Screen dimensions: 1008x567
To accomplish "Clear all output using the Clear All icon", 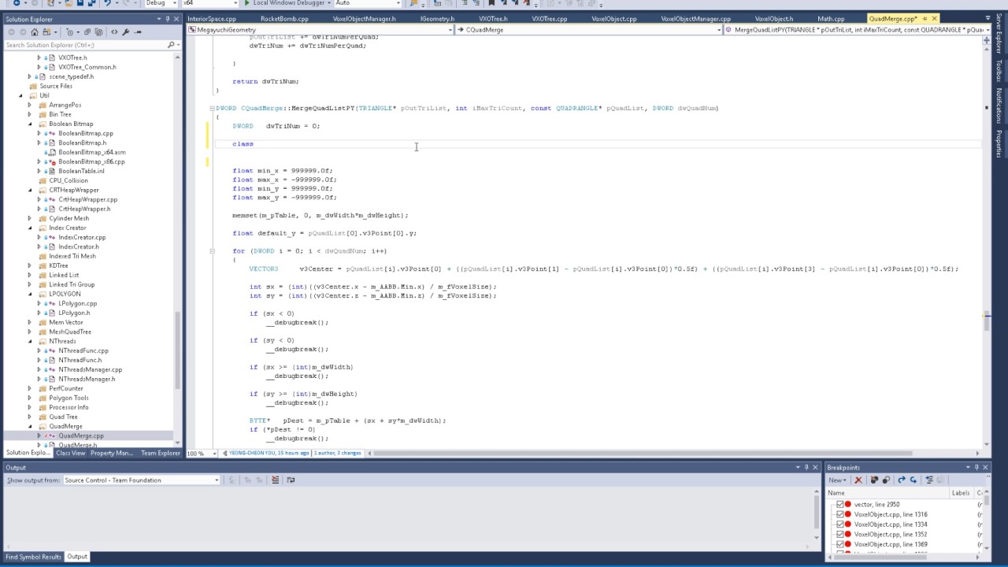I will coord(276,480).
